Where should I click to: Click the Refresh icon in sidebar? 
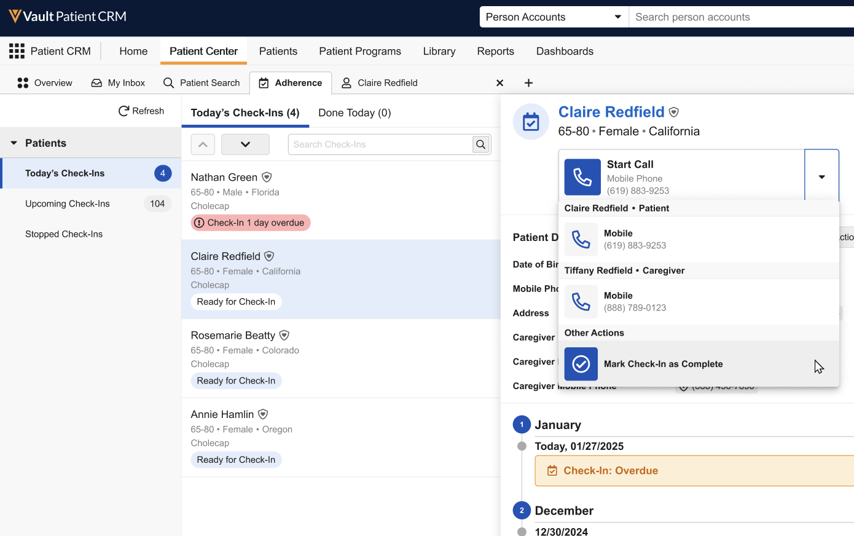[x=123, y=111]
